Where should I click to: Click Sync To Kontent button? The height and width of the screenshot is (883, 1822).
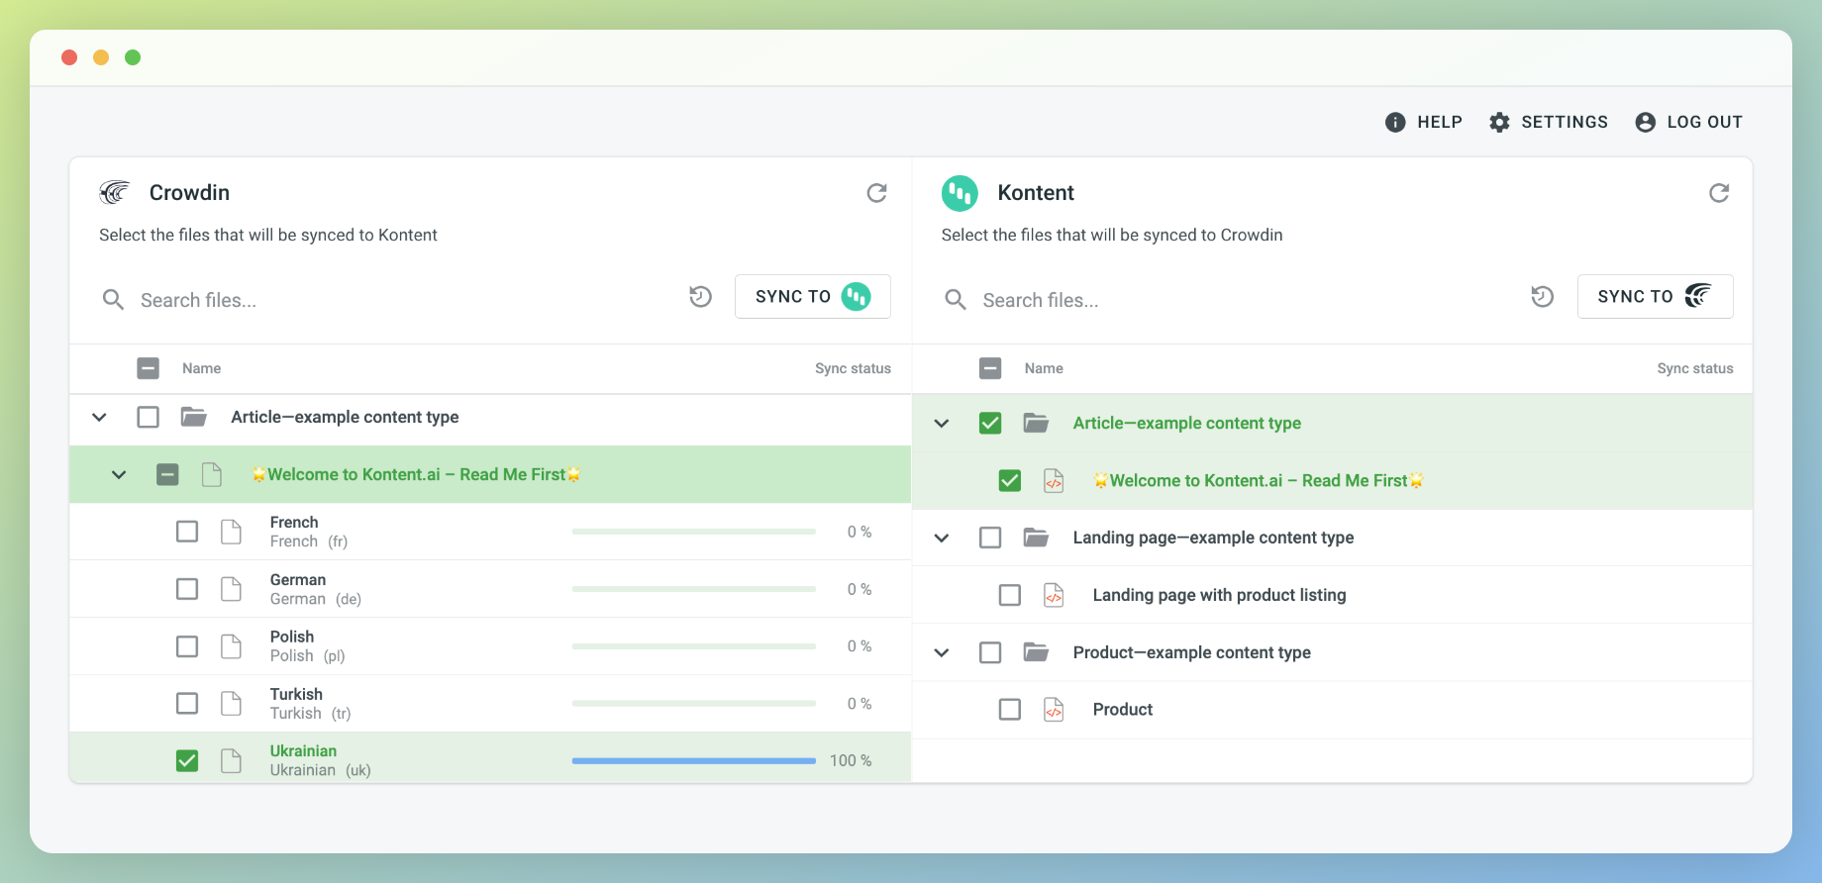pos(813,296)
